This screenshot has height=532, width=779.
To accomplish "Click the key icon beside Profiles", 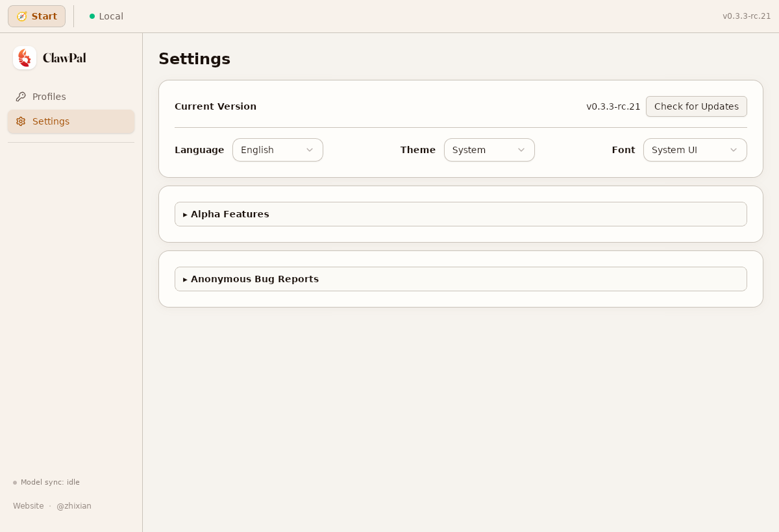I will point(21,97).
